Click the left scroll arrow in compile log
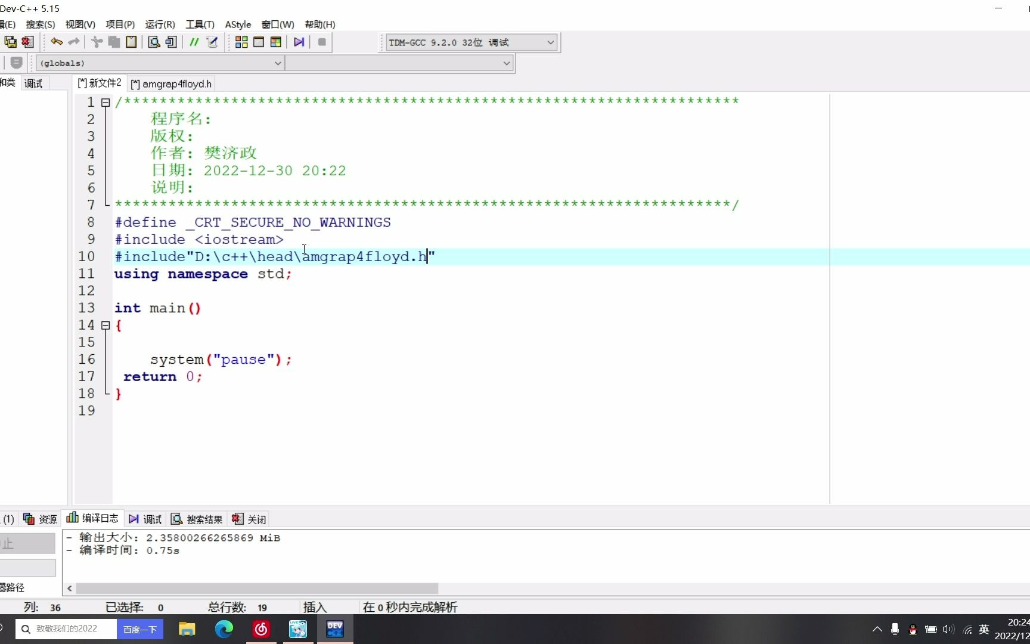Image resolution: width=1030 pixels, height=644 pixels. tap(70, 589)
